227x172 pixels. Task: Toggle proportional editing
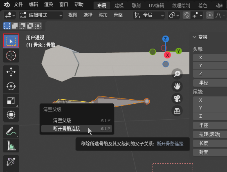210,15
